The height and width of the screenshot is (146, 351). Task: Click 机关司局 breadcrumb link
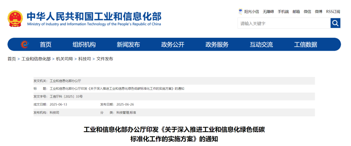tap(64, 59)
